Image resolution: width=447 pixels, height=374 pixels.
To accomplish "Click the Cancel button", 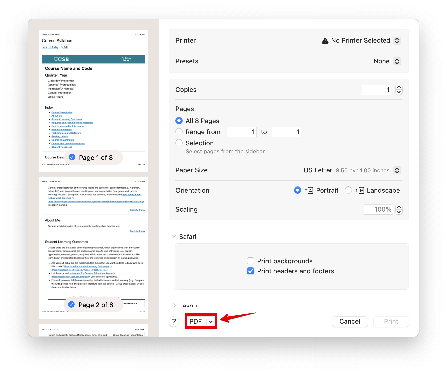I will pos(350,321).
